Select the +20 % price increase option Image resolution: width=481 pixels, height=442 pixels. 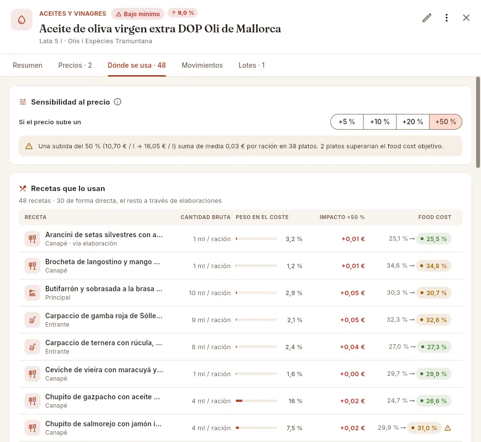tap(413, 122)
